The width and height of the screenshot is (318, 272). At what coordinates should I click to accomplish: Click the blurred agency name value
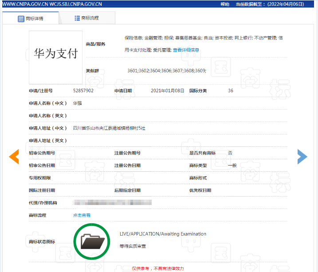[112, 202]
